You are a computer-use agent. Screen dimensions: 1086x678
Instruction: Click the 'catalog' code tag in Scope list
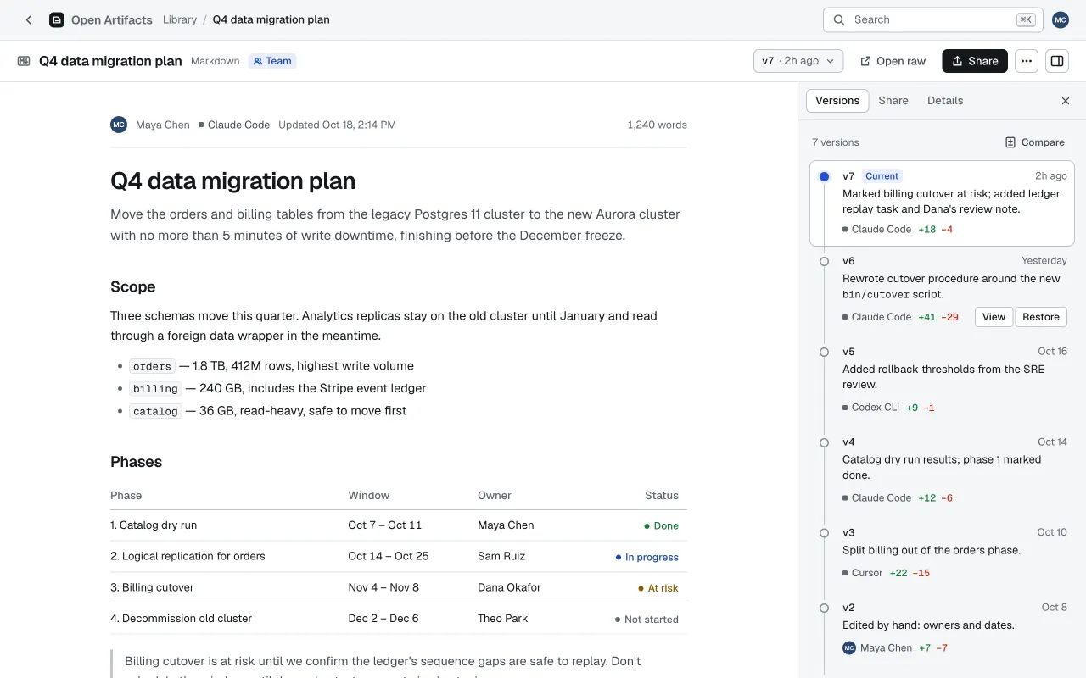pos(155,411)
